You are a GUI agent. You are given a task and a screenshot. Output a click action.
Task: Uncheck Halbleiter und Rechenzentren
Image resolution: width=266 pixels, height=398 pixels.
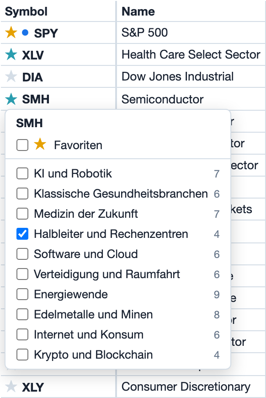(x=22, y=234)
